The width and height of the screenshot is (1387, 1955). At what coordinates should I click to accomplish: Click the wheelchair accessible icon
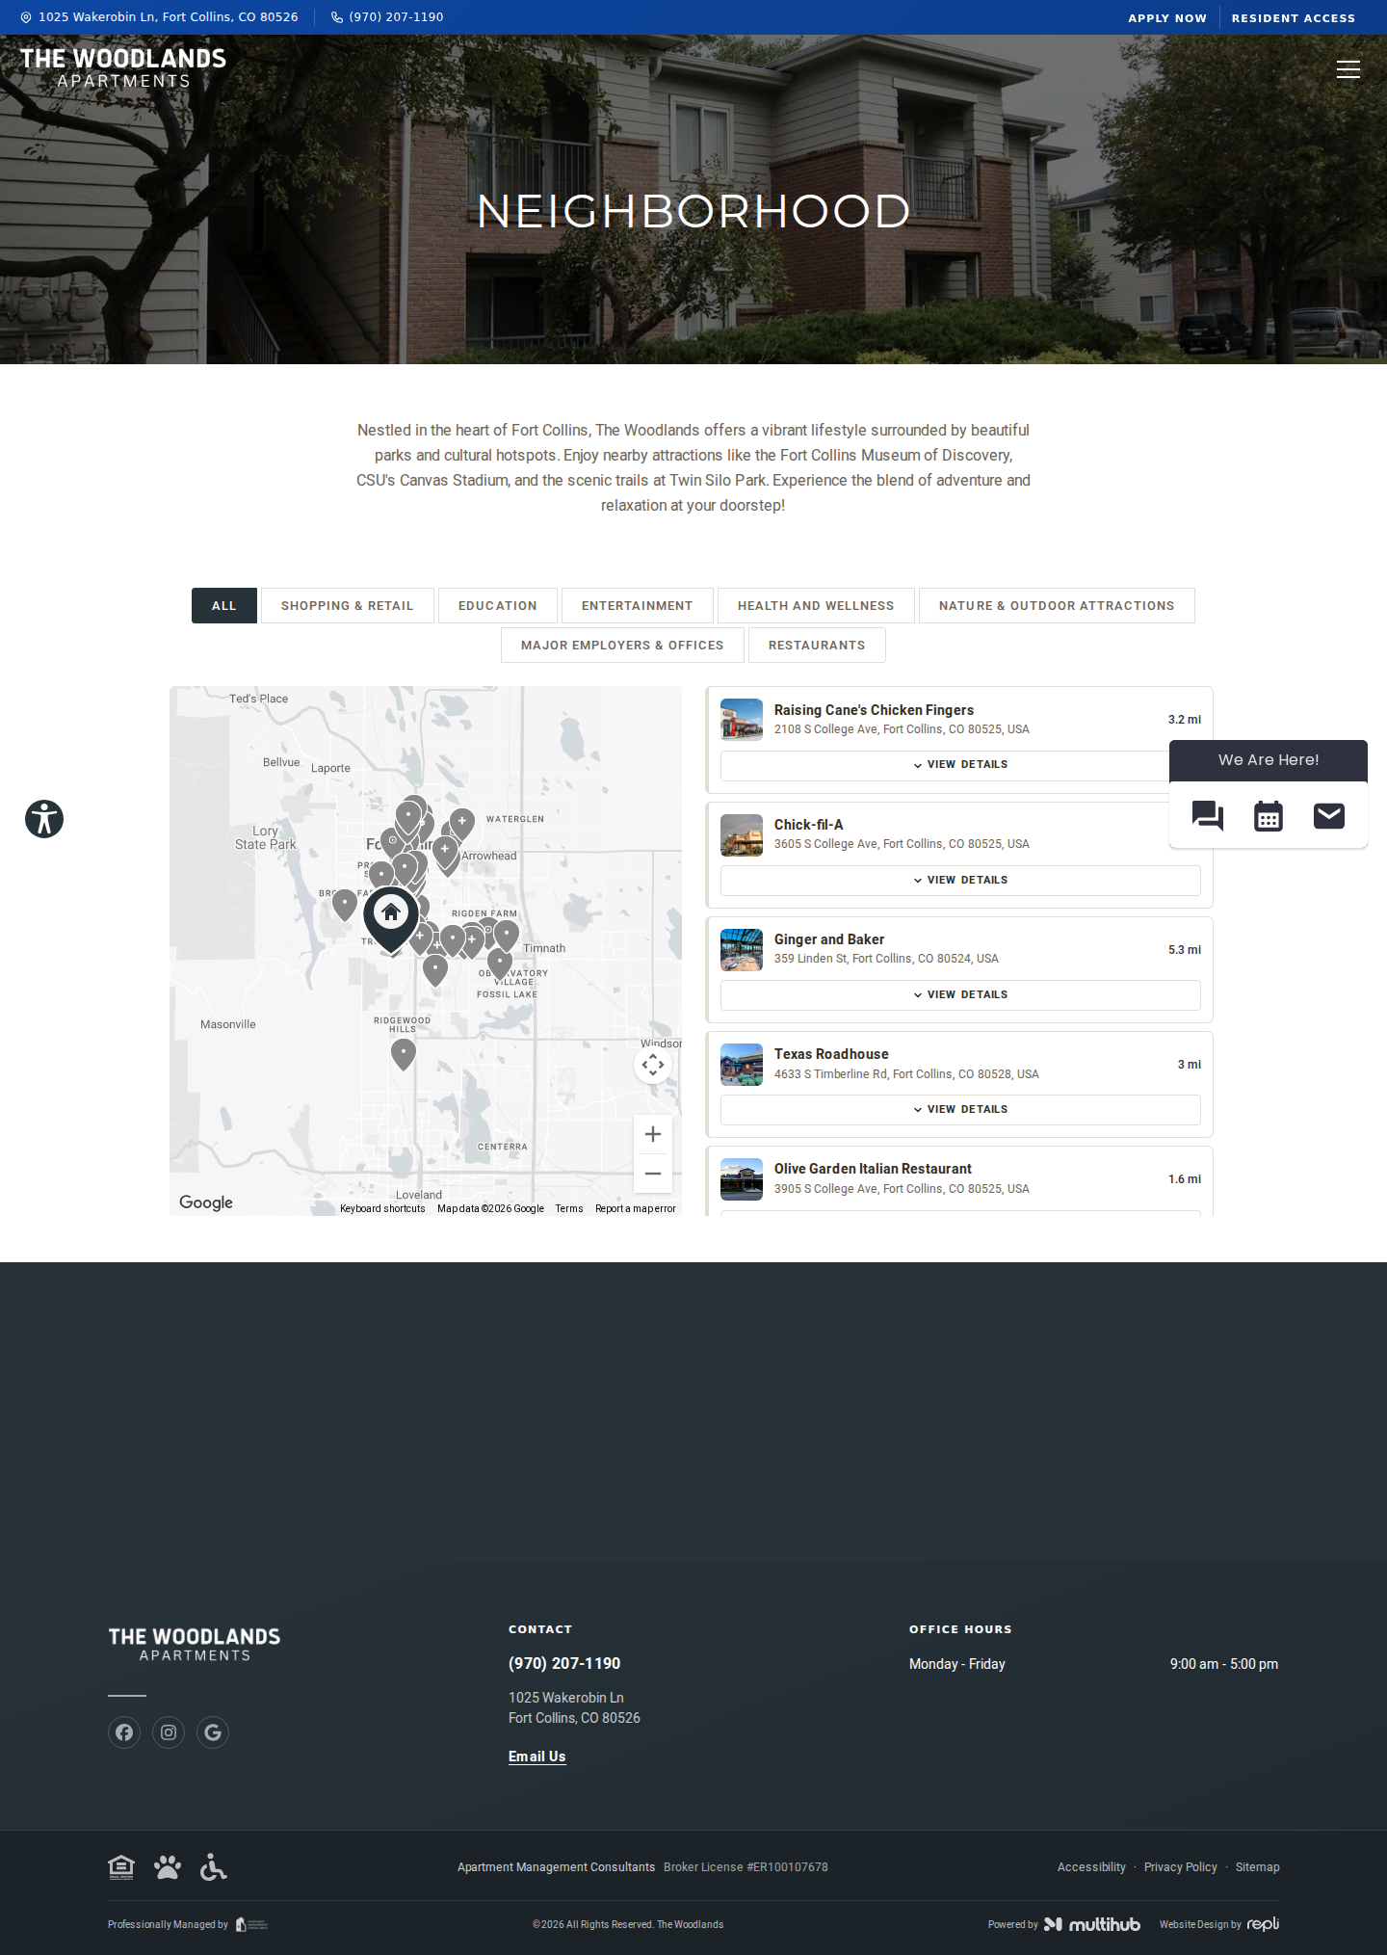213,1867
